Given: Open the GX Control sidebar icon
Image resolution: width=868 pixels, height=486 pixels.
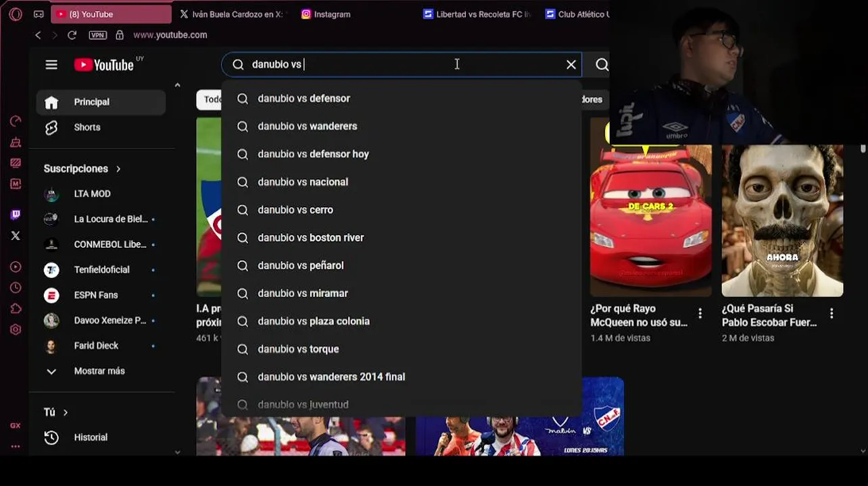Looking at the screenshot, I should tap(16, 426).
